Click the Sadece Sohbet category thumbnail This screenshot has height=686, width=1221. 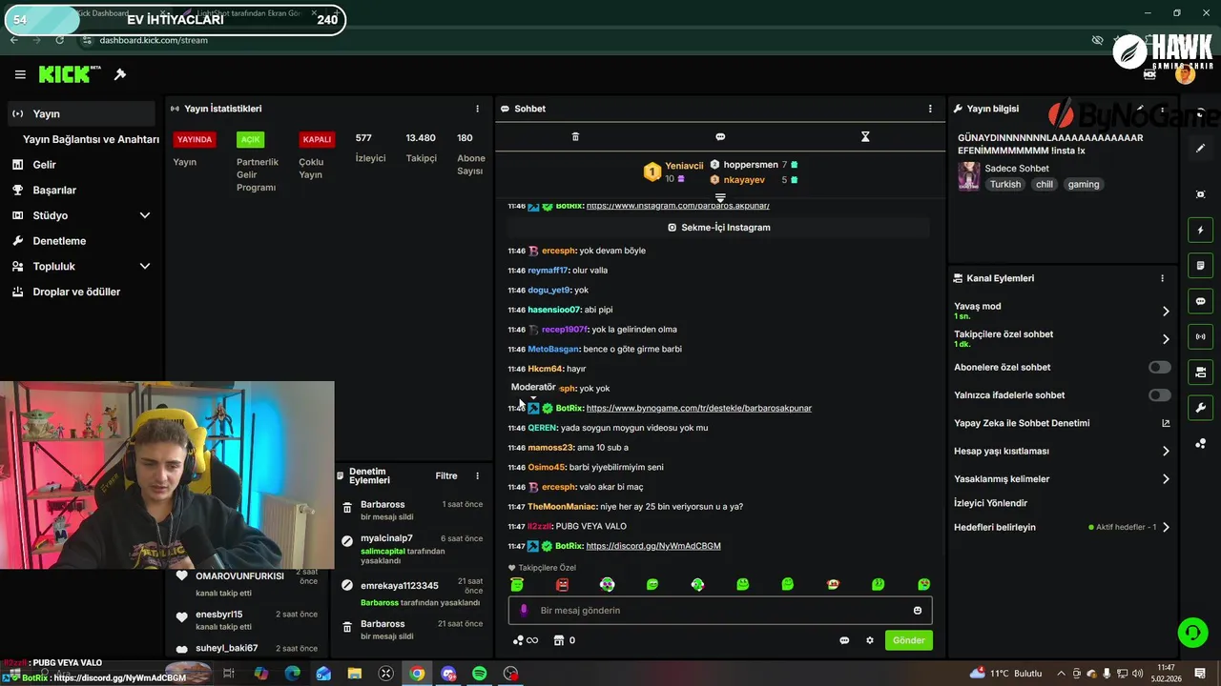[968, 176]
